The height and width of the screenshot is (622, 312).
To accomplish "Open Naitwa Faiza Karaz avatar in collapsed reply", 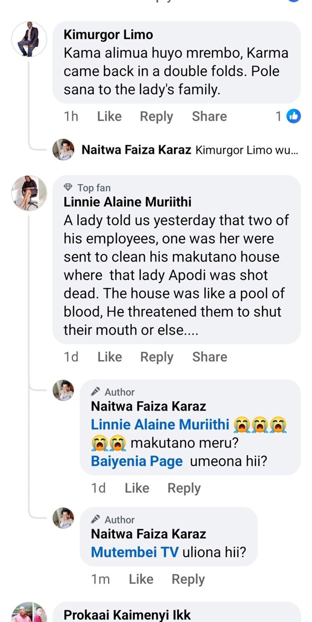I will (63, 149).
